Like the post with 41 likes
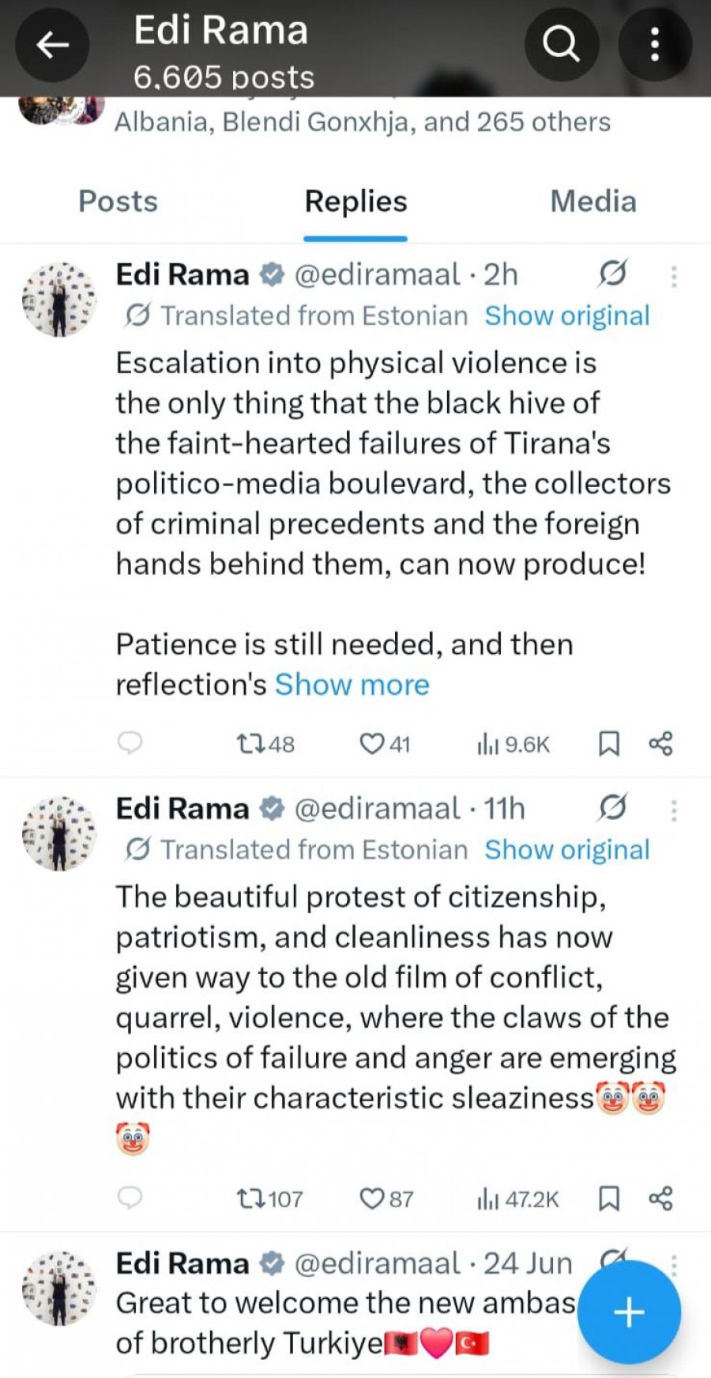Screen dimensions: 711x1378 pos(385,744)
